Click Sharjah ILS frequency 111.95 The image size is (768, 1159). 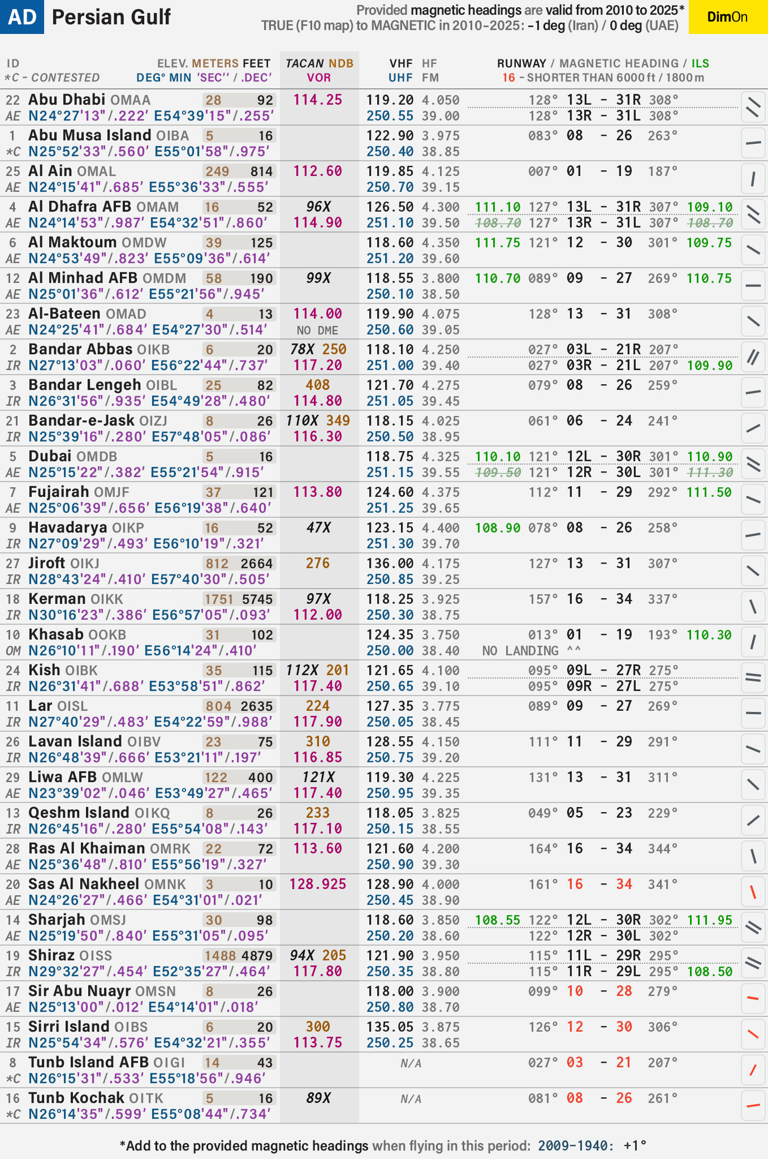709,920
